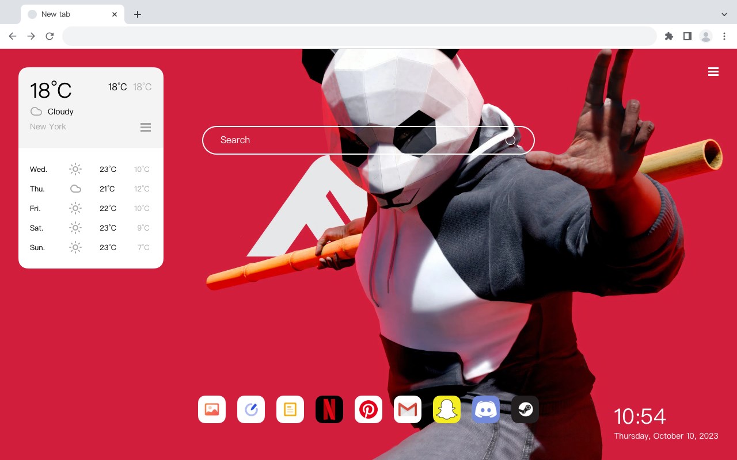
Task: Click the Cloudy condition text
Action: pos(60,112)
